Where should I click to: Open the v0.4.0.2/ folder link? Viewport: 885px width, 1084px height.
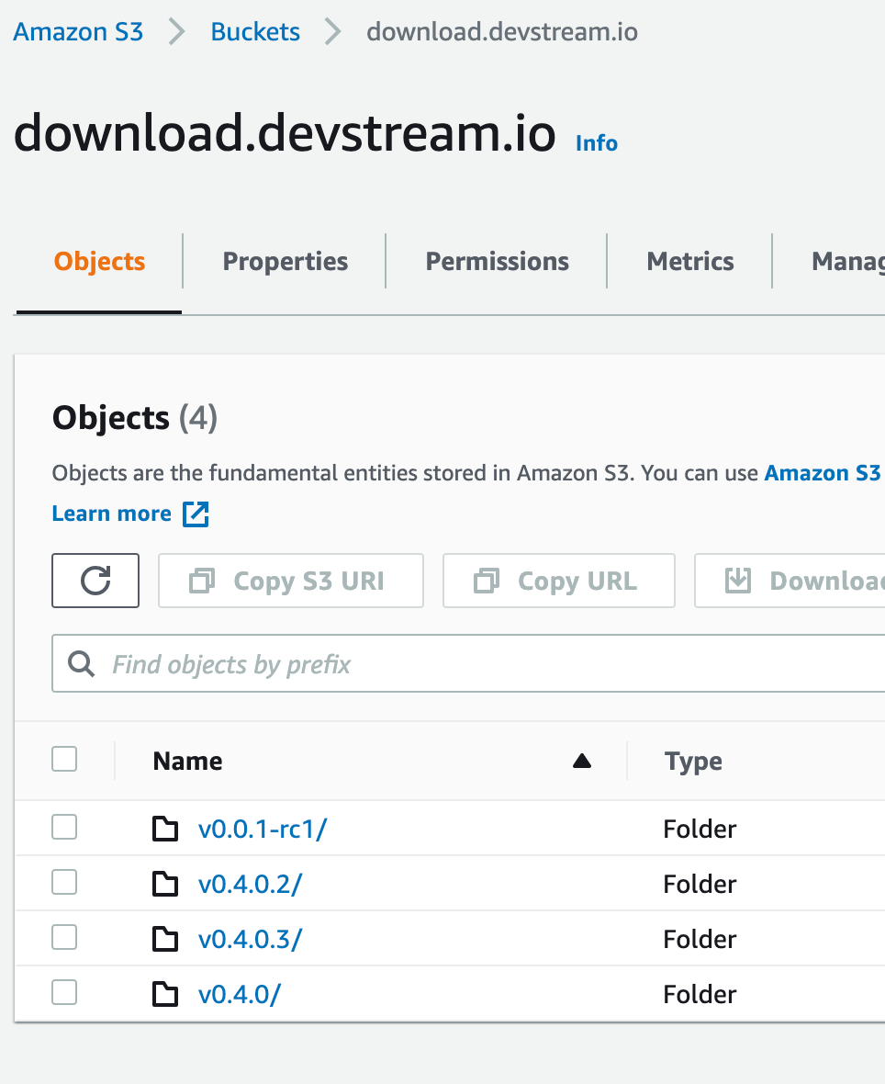click(x=250, y=885)
